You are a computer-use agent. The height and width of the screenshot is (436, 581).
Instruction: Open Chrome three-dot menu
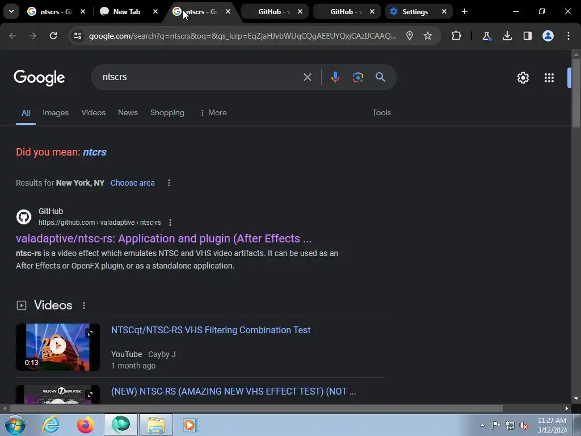click(569, 36)
